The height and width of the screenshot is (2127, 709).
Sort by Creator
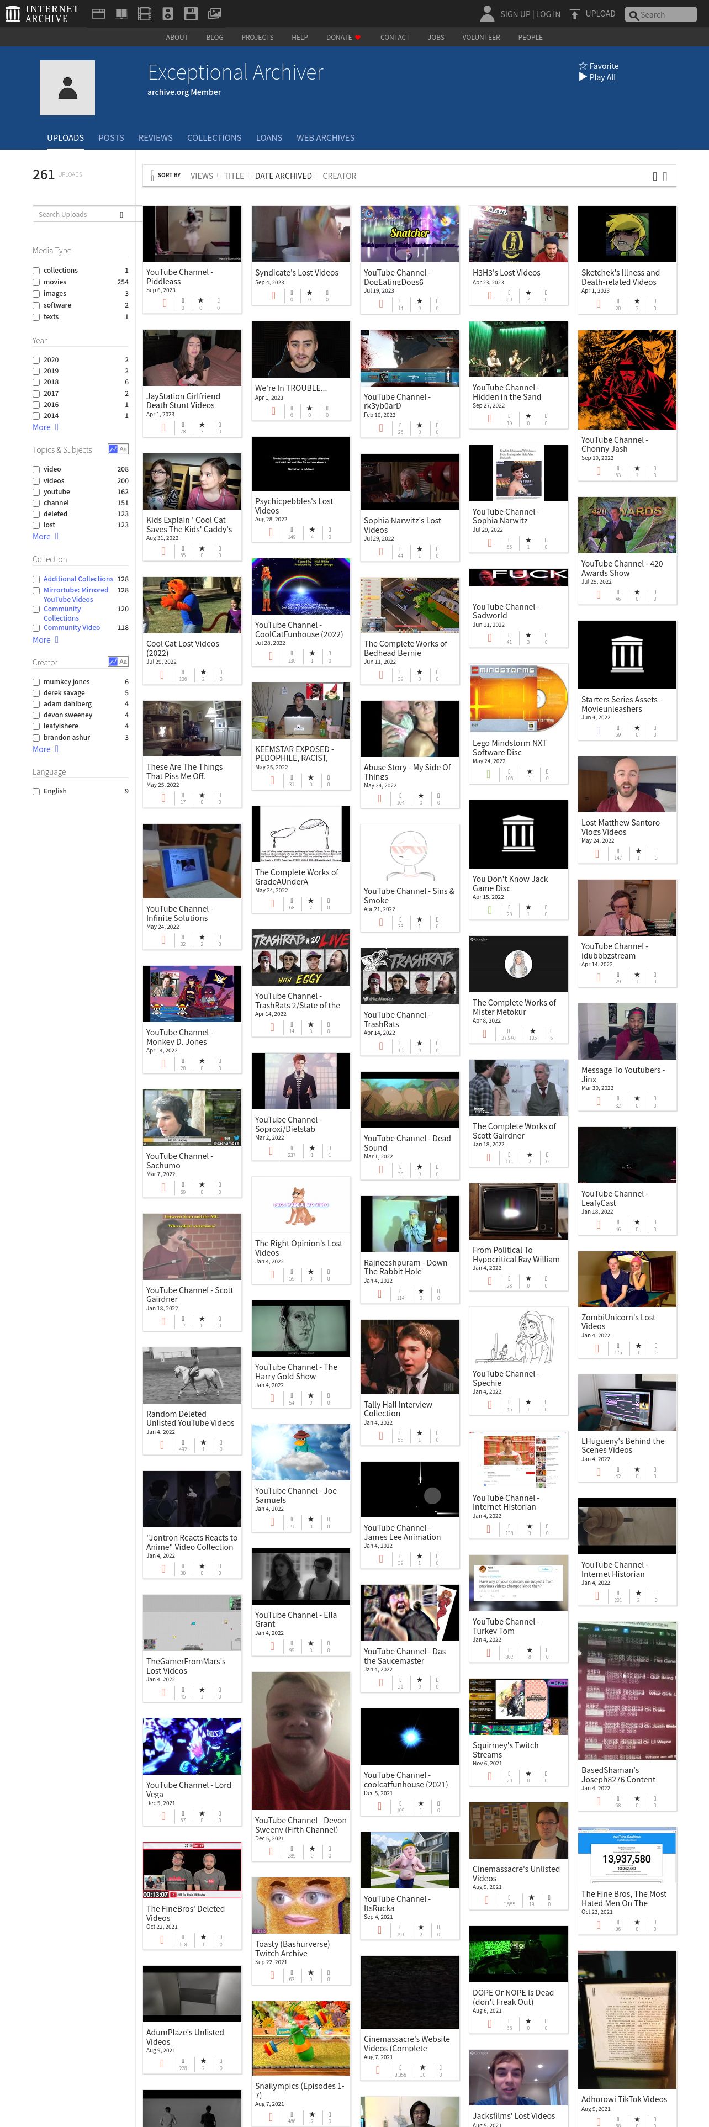tap(339, 176)
